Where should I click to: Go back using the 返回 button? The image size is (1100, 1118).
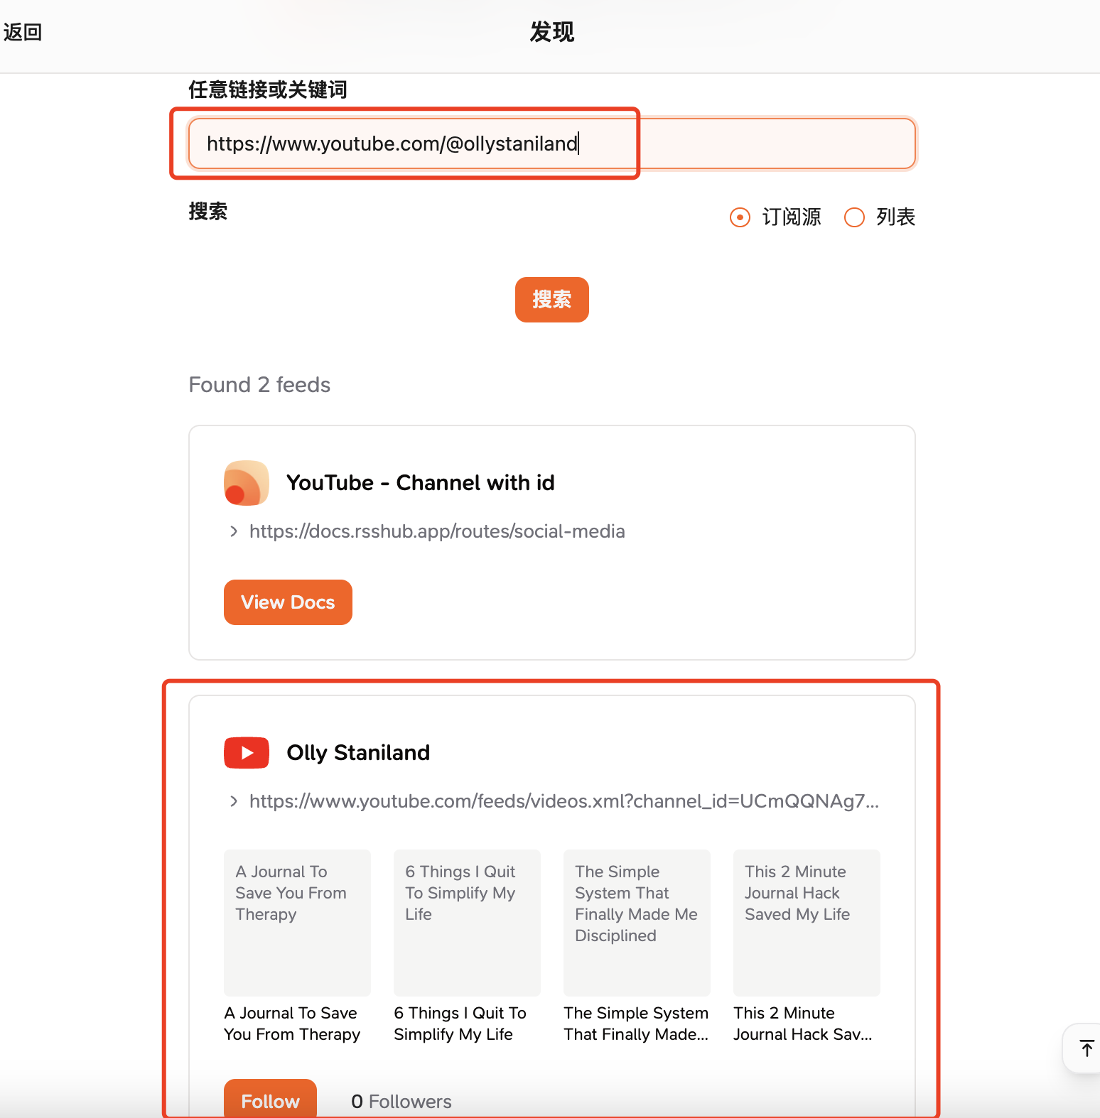pos(23,33)
